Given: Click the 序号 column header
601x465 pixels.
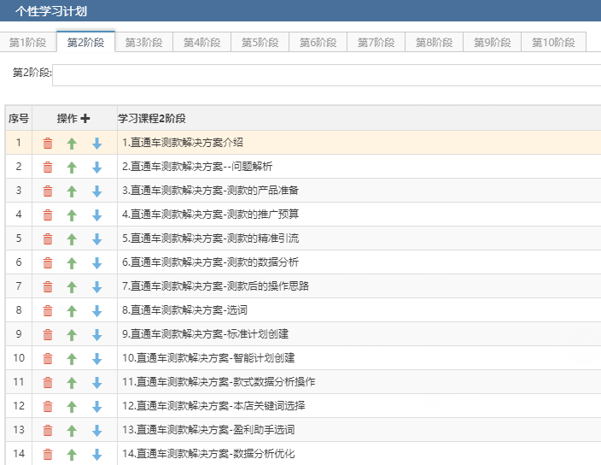Looking at the screenshot, I should [x=19, y=119].
